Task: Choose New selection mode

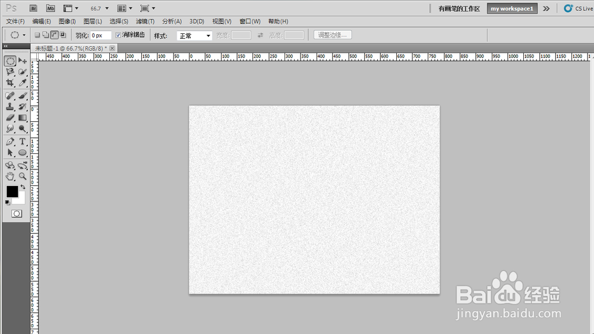Action: (x=37, y=35)
